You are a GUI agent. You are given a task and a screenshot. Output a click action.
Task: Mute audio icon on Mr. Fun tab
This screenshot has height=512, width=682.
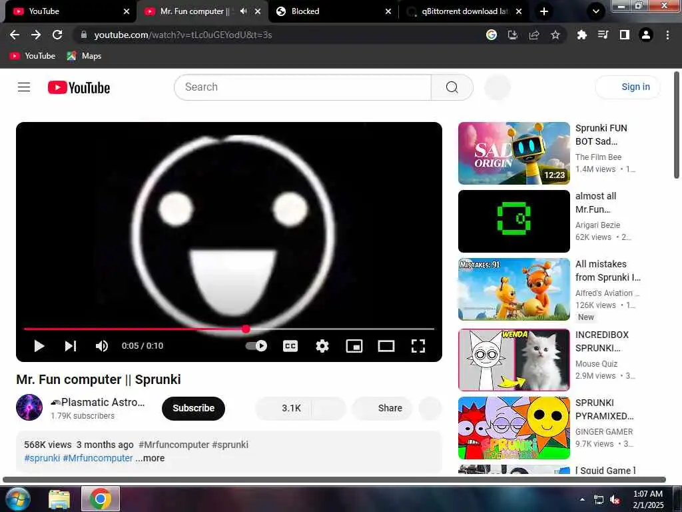244,11
